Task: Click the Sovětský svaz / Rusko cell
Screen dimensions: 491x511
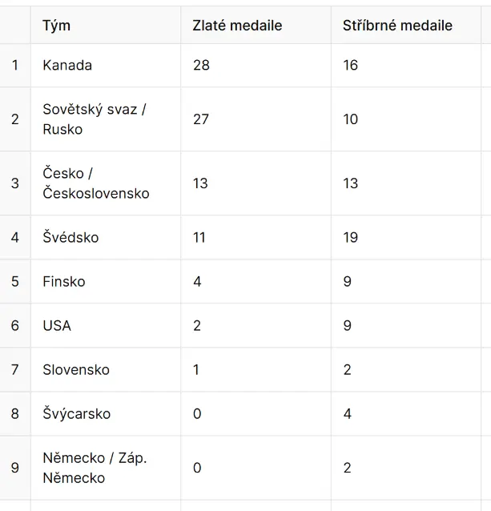Action: [106, 119]
